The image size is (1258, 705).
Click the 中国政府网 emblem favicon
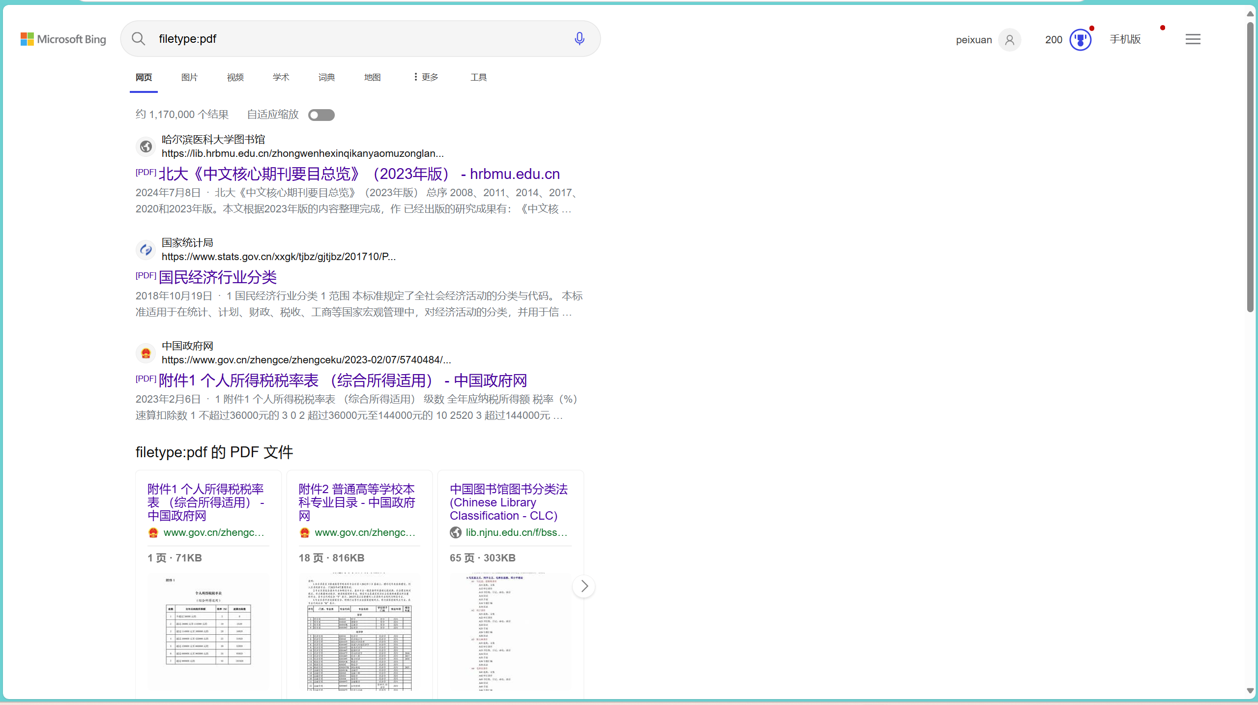(146, 353)
